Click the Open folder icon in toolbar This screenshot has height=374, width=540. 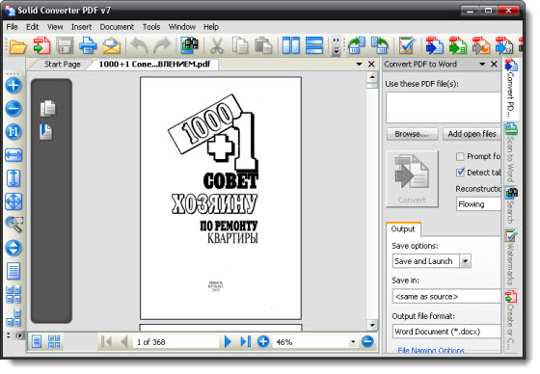point(18,46)
